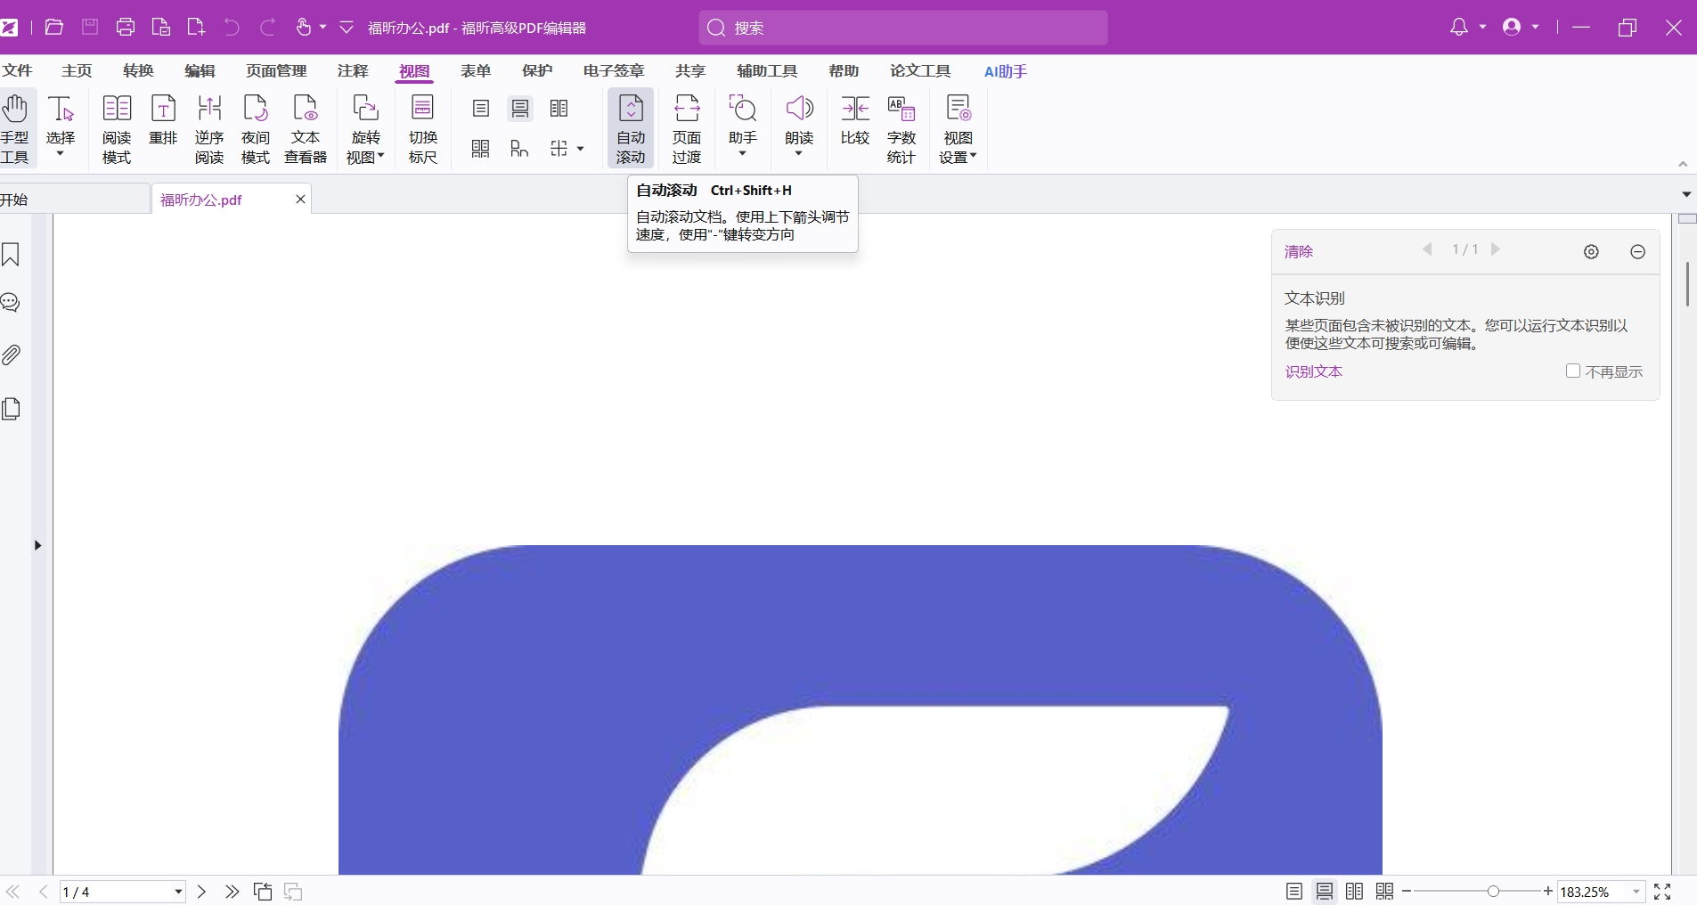The width and height of the screenshot is (1697, 905).
Task: Toggle continuous facing layout in status bar
Action: tap(1385, 892)
